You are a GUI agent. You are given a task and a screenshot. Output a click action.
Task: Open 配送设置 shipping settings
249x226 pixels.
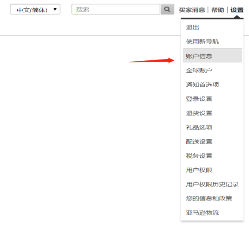click(x=199, y=141)
